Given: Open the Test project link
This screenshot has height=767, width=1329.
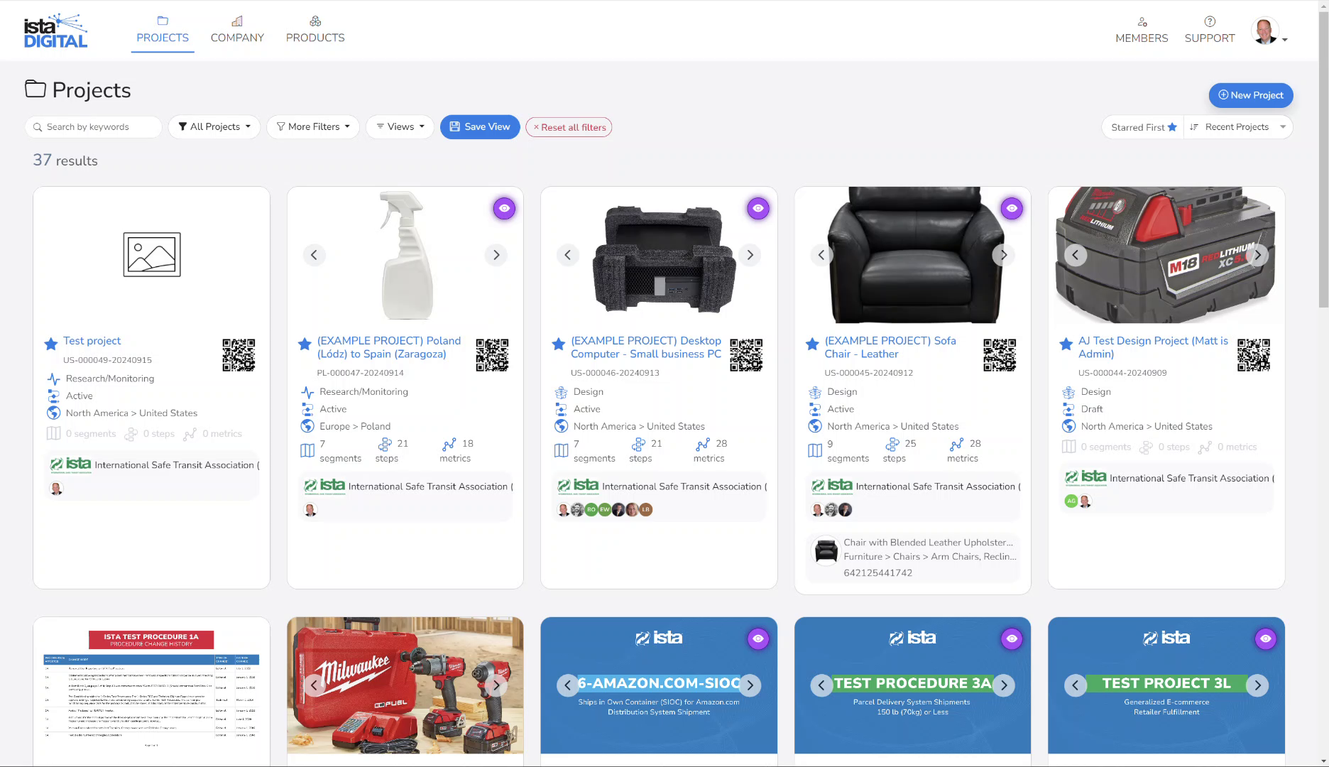Looking at the screenshot, I should click(92, 341).
